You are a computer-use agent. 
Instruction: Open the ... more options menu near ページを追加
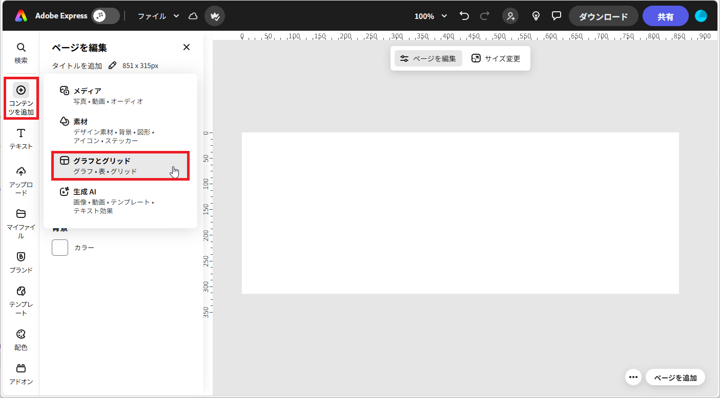633,377
